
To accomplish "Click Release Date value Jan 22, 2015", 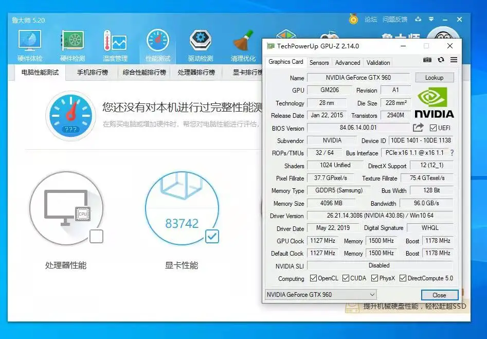I will (327, 115).
